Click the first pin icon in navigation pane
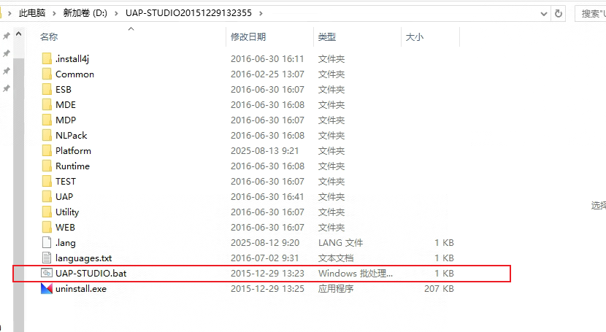The width and height of the screenshot is (606, 332). [6, 36]
